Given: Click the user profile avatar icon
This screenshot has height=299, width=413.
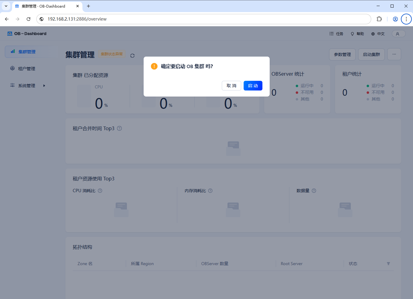Looking at the screenshot, I should tap(398, 34).
